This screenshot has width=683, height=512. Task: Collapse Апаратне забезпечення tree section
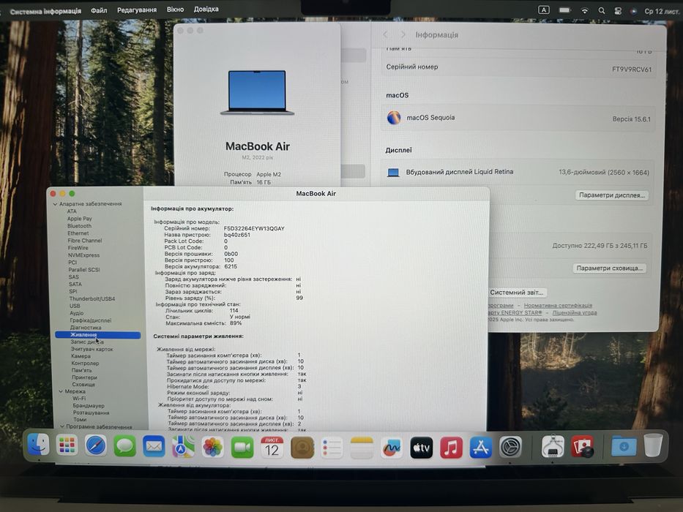point(56,204)
